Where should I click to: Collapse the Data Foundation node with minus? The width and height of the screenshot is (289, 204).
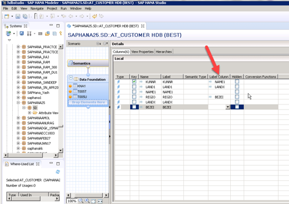[71, 78]
